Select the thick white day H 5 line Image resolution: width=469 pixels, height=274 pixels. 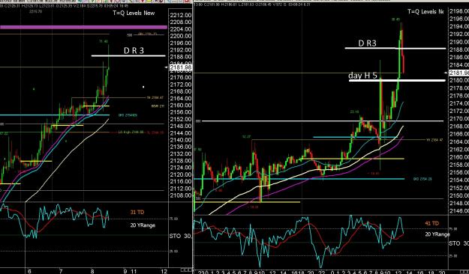(397, 80)
